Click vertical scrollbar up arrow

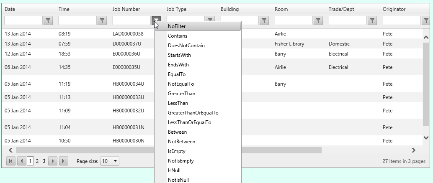click(x=426, y=37)
